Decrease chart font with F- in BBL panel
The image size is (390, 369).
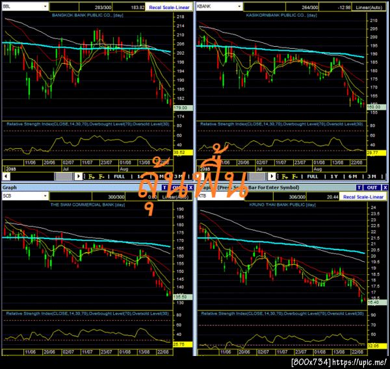(102, 177)
